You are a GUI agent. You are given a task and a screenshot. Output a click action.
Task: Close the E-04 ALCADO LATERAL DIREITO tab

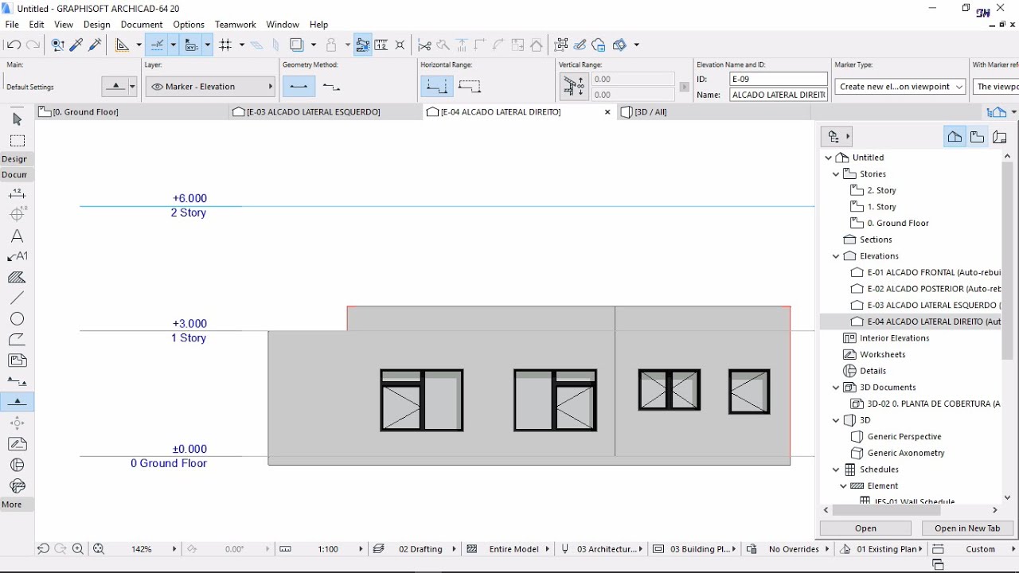coord(607,112)
